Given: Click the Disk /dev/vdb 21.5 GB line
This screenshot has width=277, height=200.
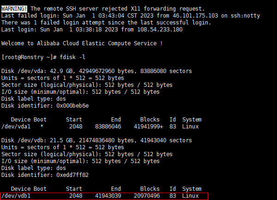Looking at the screenshot, I should [x=96, y=140].
